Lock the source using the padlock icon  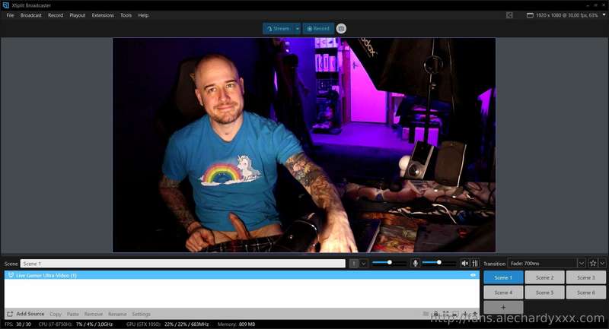pyautogui.click(x=435, y=314)
